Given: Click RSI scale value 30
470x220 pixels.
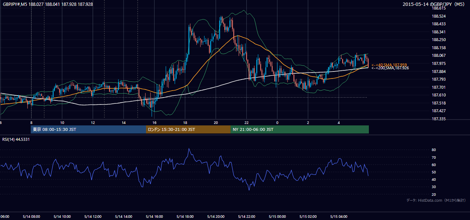Looking at the screenshot, I should pyautogui.click(x=434, y=187).
